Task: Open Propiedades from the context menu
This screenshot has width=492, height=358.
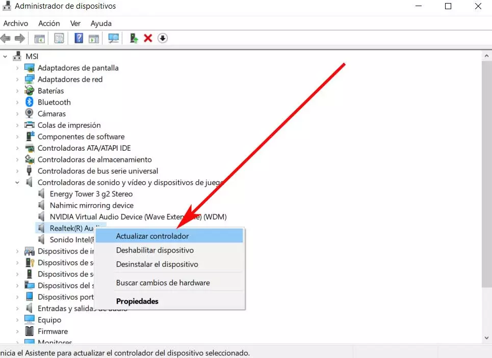Action: click(x=137, y=301)
